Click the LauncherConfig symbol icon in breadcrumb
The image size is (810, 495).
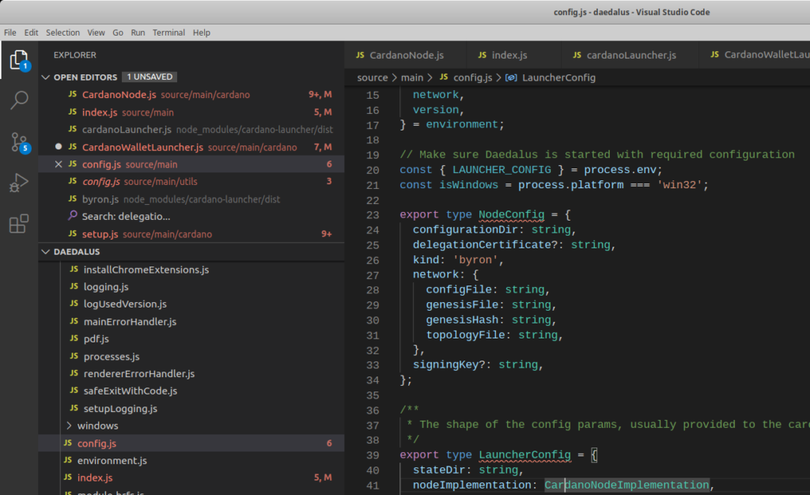coord(511,77)
